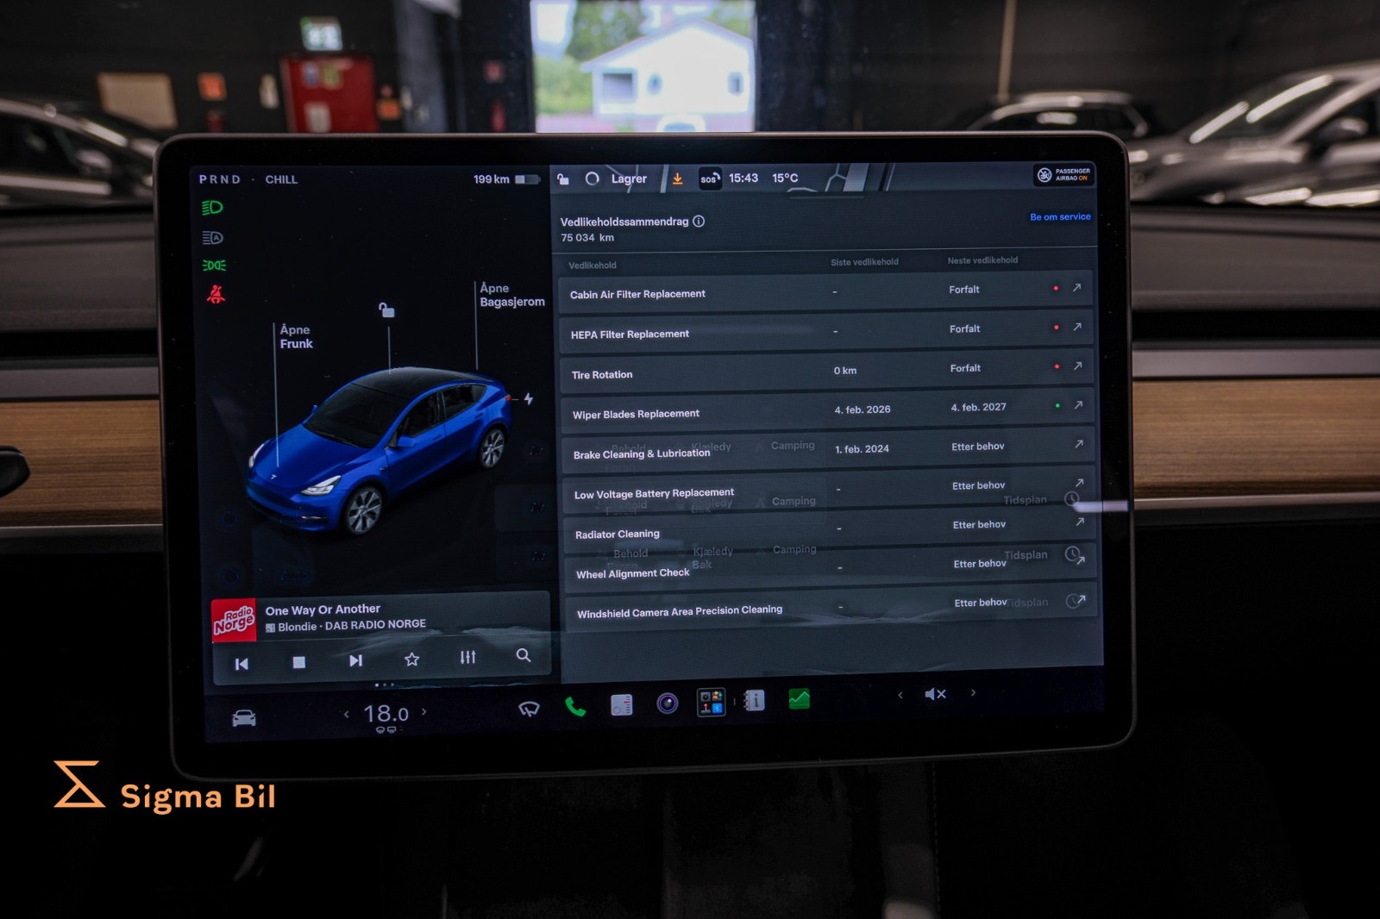The height and width of the screenshot is (919, 1380).
Task: Open the green phone app
Action: [575, 707]
